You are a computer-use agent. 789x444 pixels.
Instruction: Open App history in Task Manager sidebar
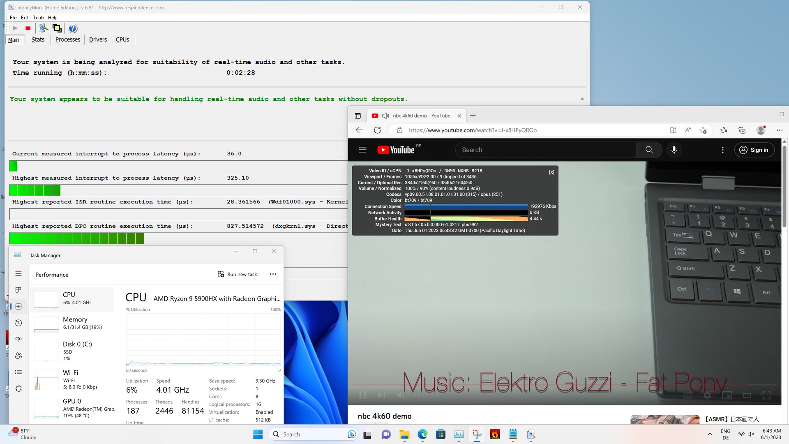click(18, 323)
